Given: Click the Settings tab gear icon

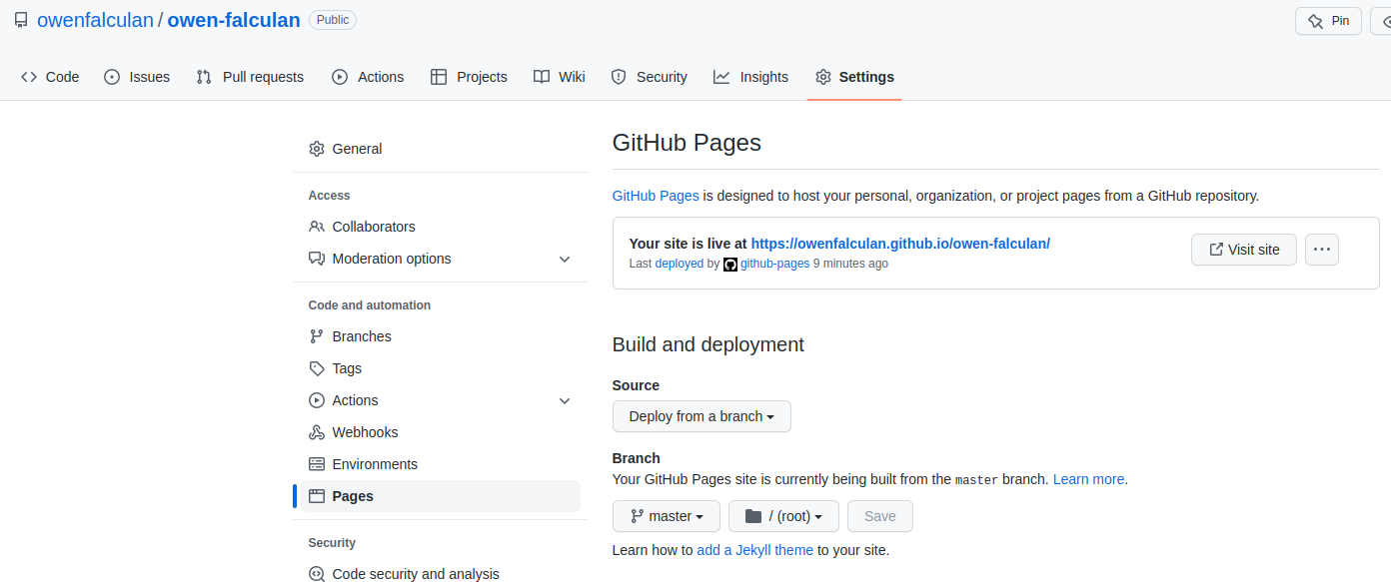Looking at the screenshot, I should [x=823, y=77].
